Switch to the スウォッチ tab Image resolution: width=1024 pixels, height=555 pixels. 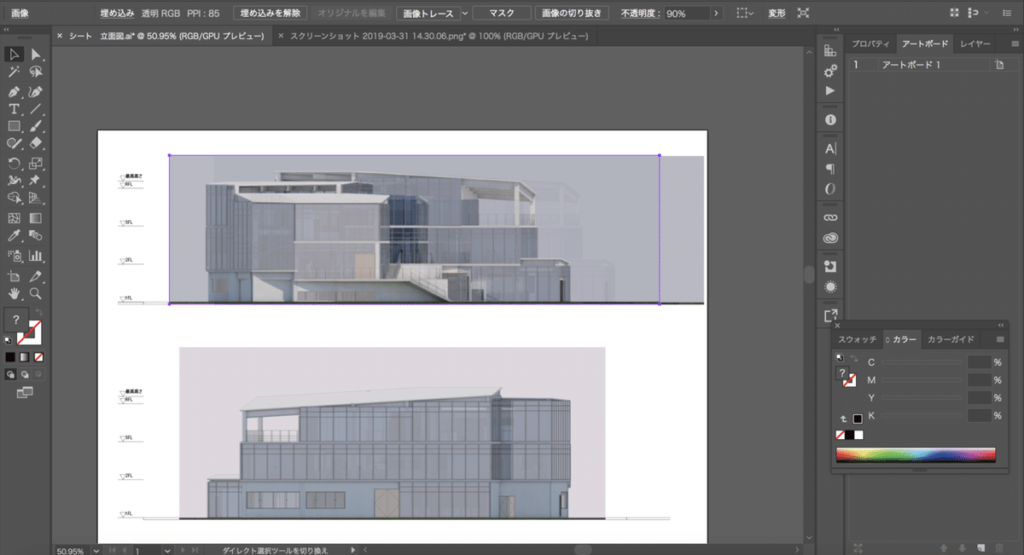(857, 339)
